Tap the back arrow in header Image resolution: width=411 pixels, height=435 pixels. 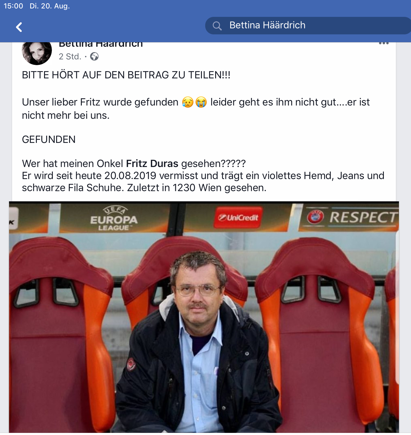point(19,27)
